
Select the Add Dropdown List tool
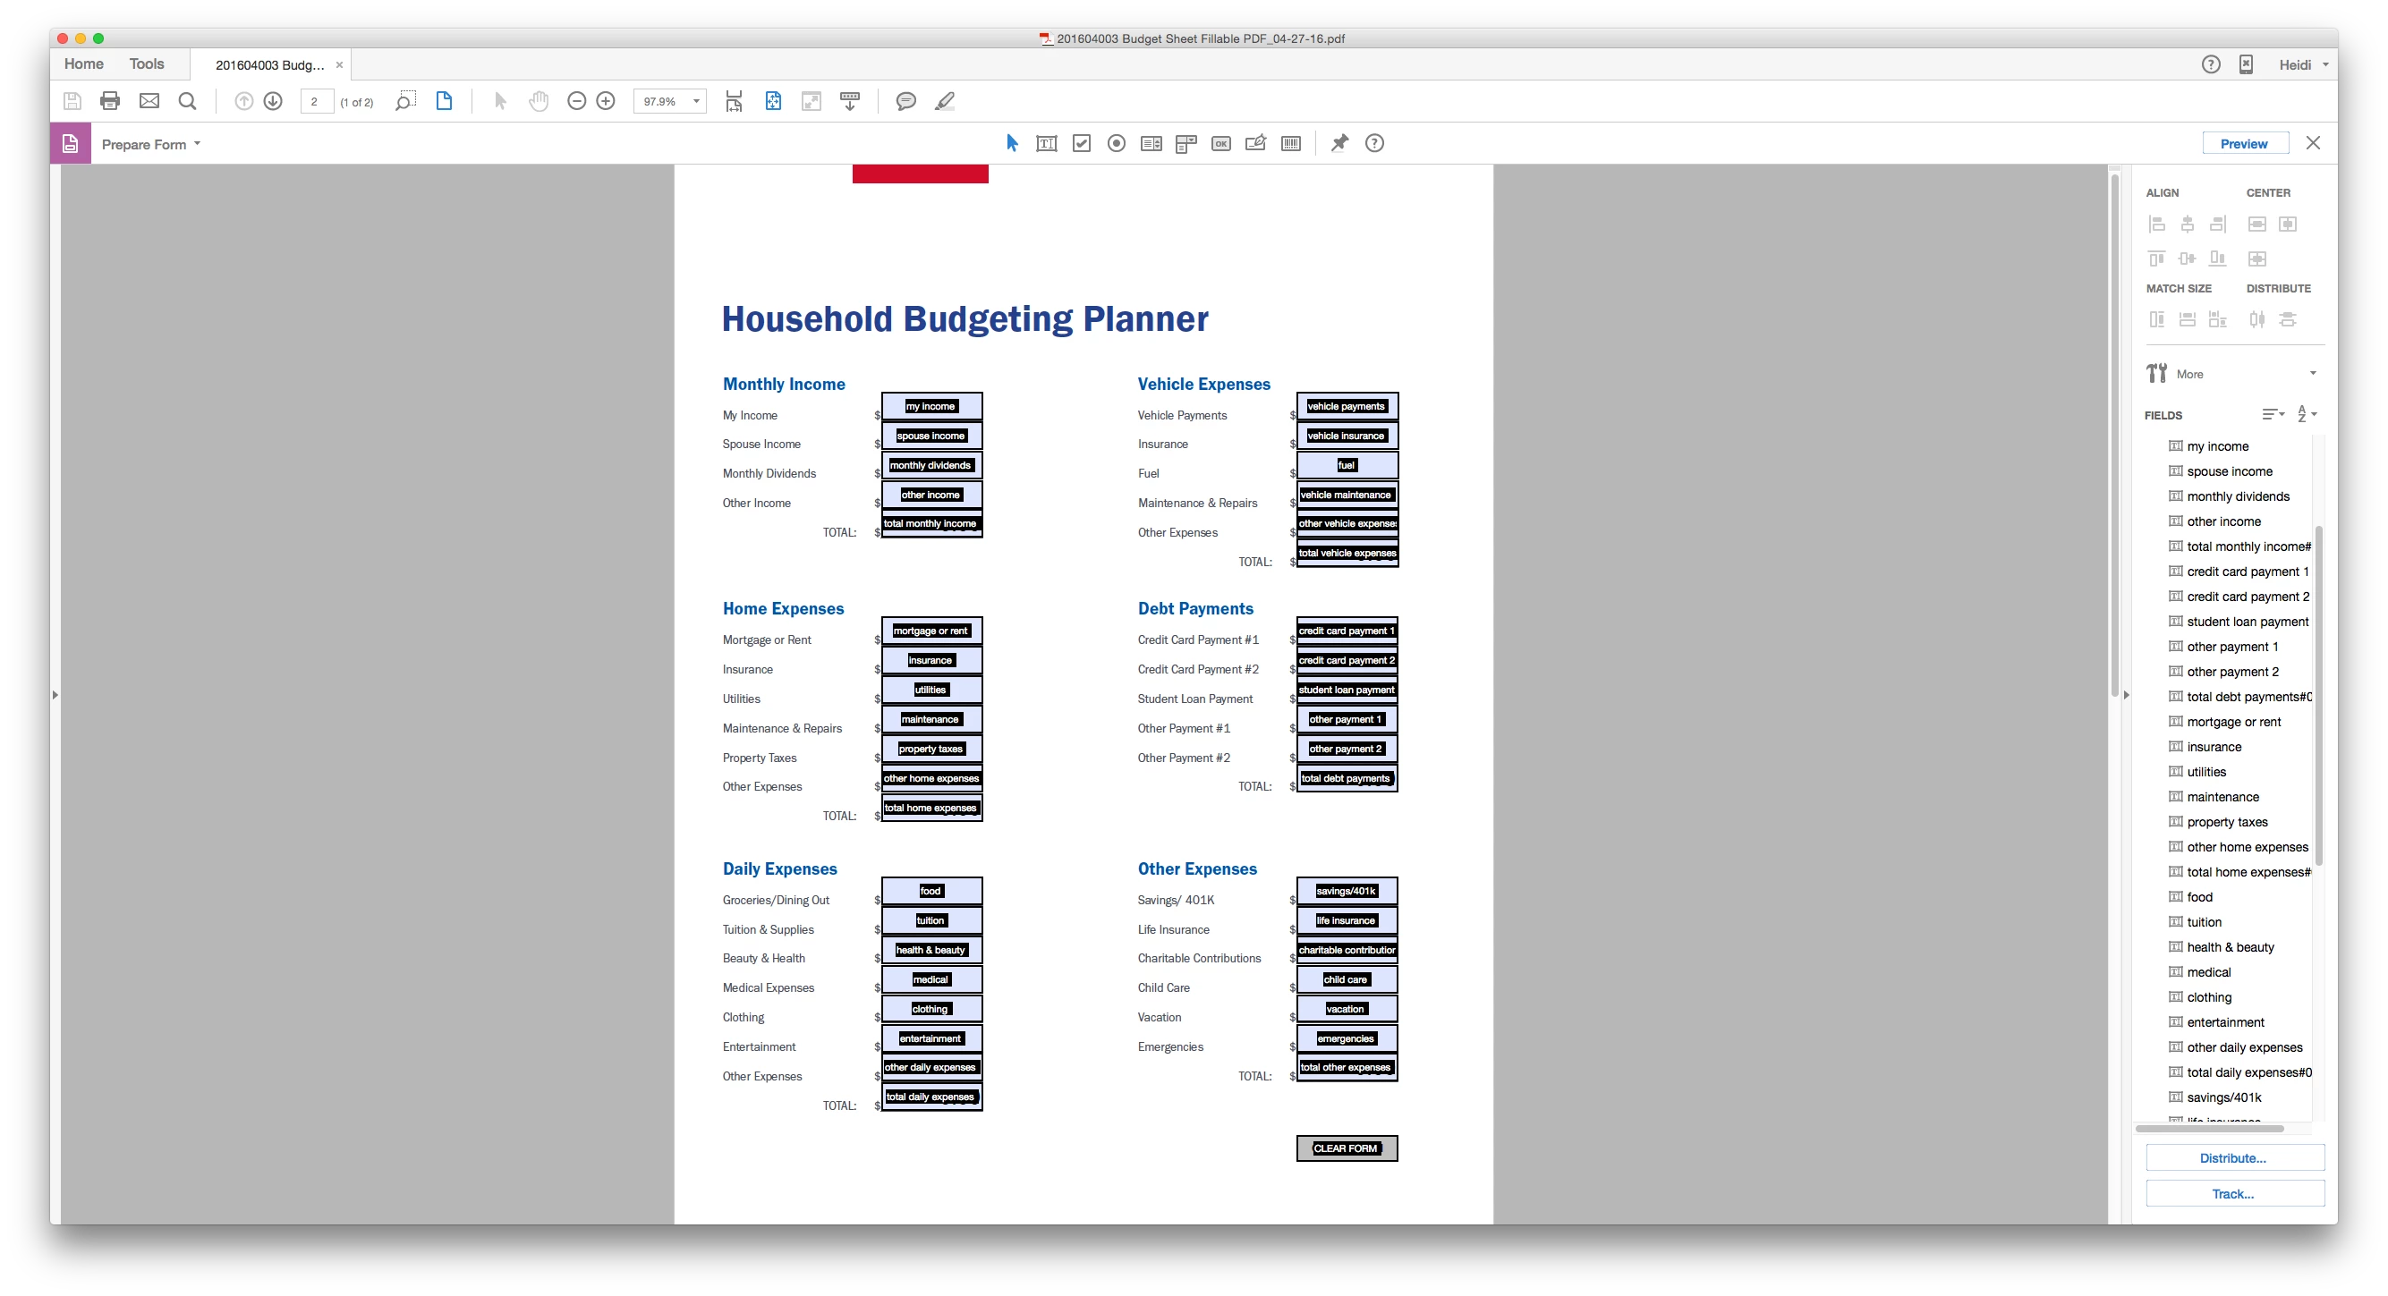1186,144
